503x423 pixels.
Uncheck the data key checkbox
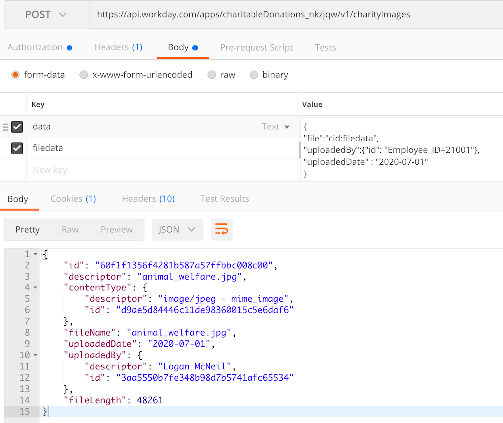point(17,127)
